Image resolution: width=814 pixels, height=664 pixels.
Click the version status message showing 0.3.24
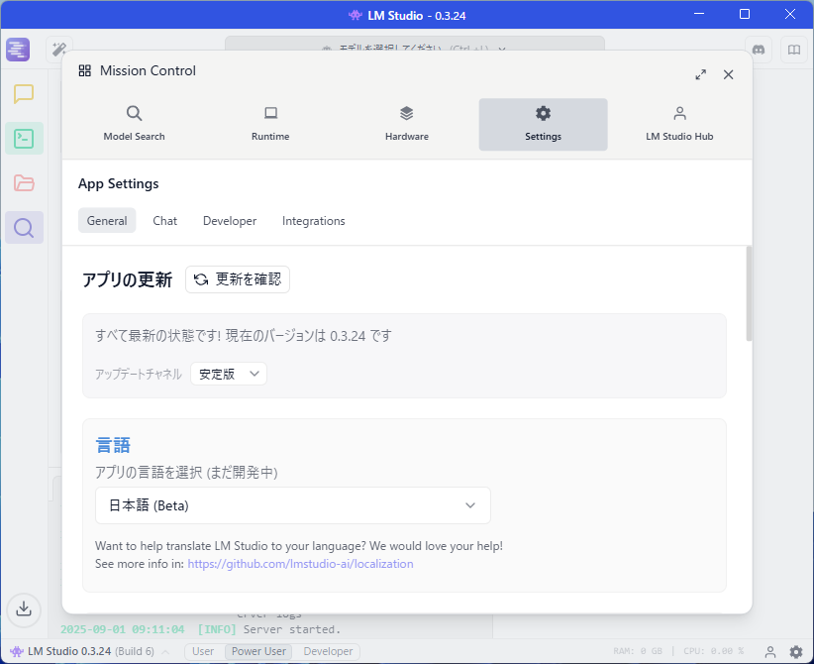[244, 336]
